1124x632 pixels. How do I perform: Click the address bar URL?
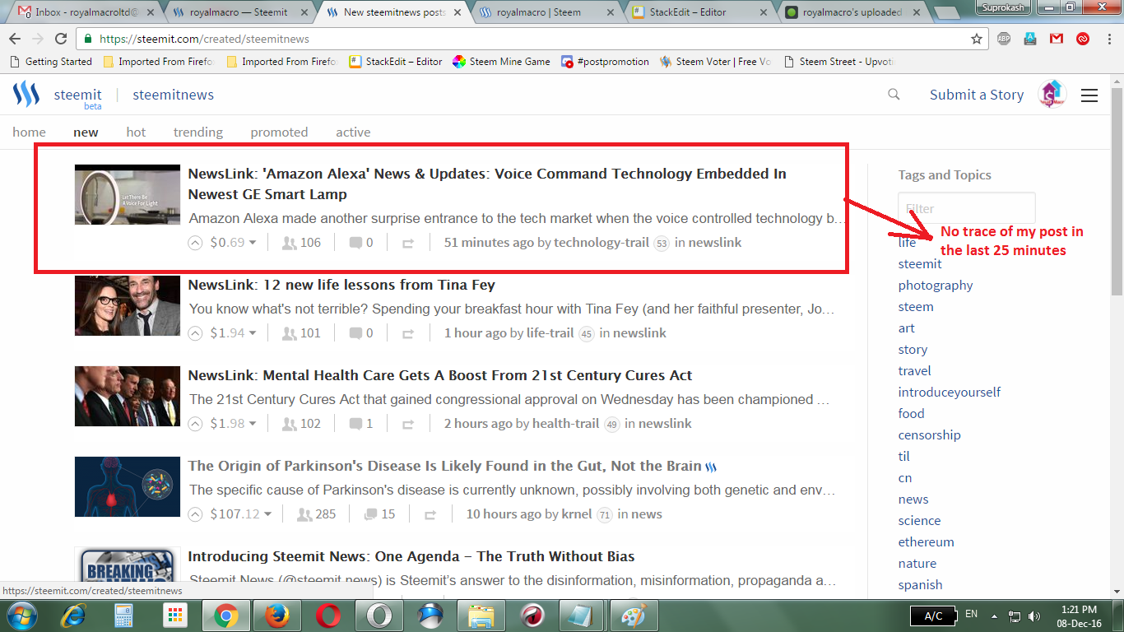pyautogui.click(x=204, y=39)
